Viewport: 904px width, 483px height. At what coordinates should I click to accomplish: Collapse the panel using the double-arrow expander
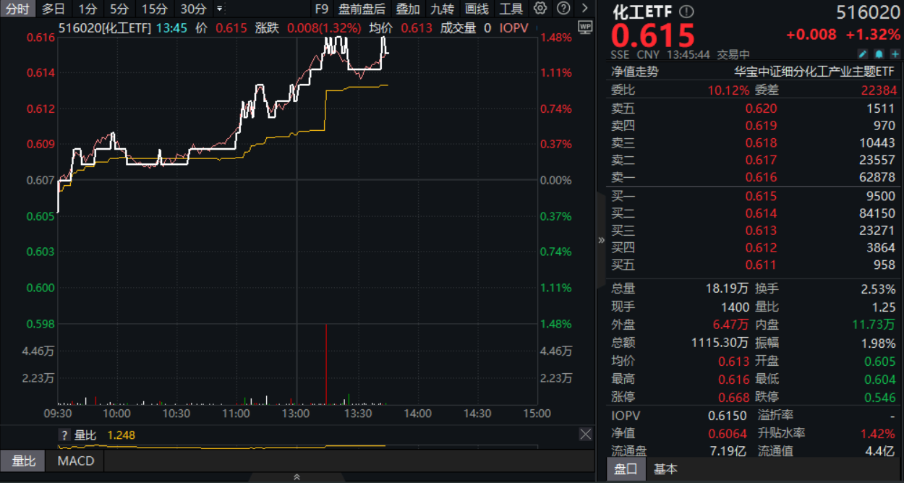click(601, 241)
